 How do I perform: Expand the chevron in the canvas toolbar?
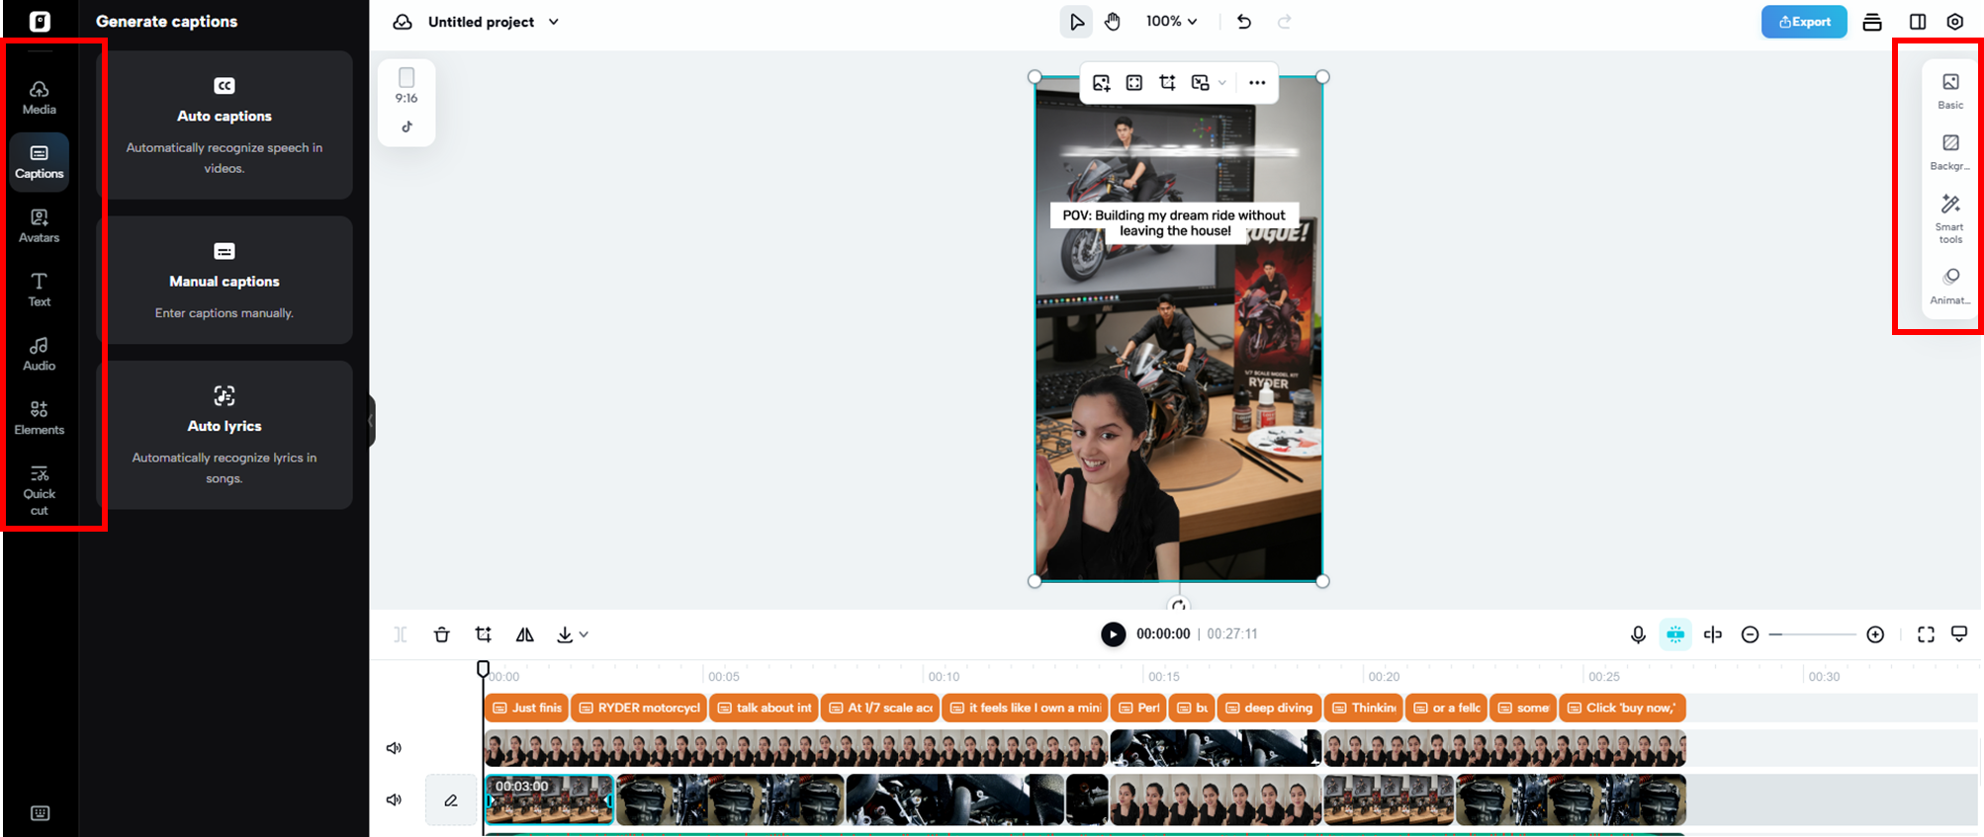(1222, 83)
